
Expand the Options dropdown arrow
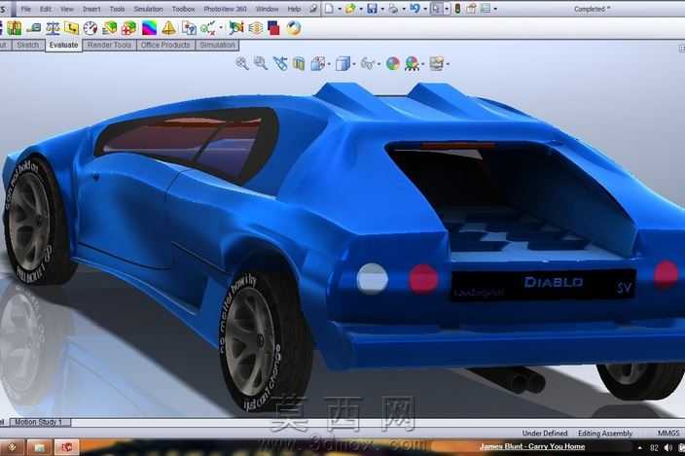click(495, 9)
